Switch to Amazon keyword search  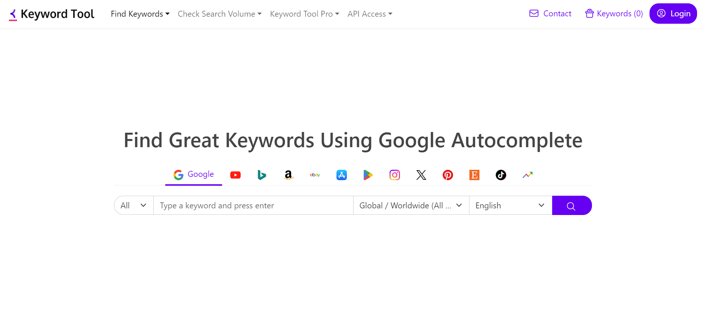point(288,175)
